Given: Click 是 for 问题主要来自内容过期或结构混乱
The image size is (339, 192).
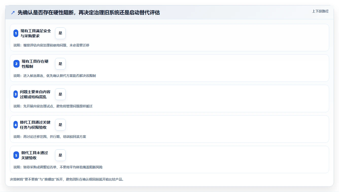Looking at the screenshot, I should (60, 94).
